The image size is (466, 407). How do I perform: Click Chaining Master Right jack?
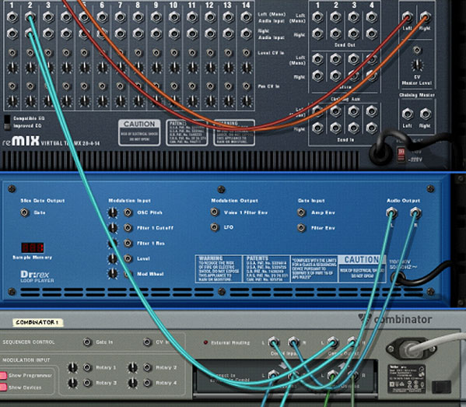(x=426, y=114)
